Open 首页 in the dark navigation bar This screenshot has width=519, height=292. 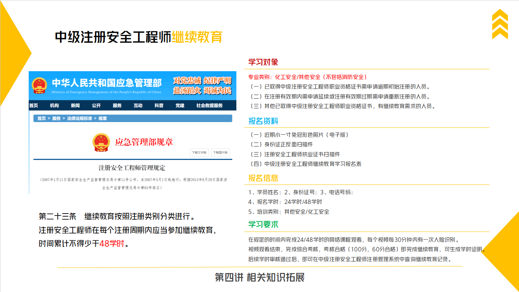[x=34, y=106]
